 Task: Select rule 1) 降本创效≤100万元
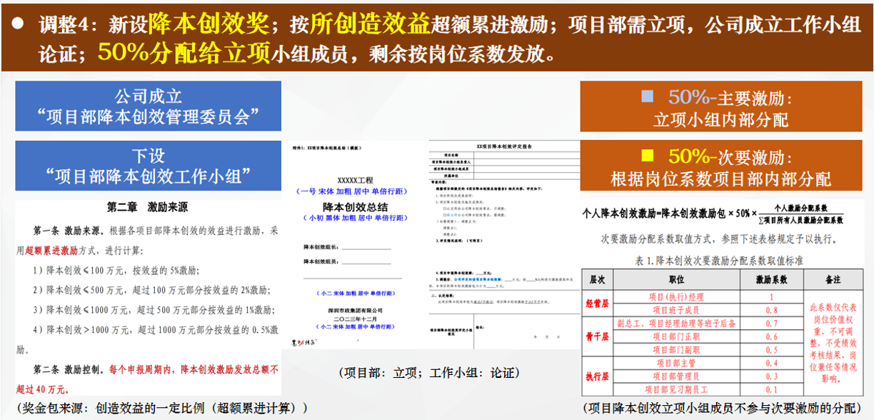pos(116,270)
